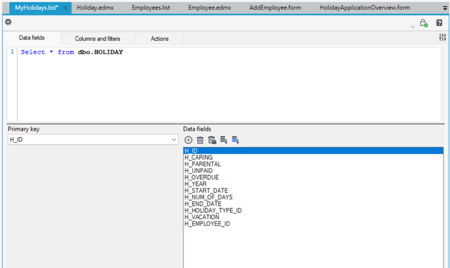Click the delete data field trash icon
Screen dimensions: 450x268
tap(200, 140)
